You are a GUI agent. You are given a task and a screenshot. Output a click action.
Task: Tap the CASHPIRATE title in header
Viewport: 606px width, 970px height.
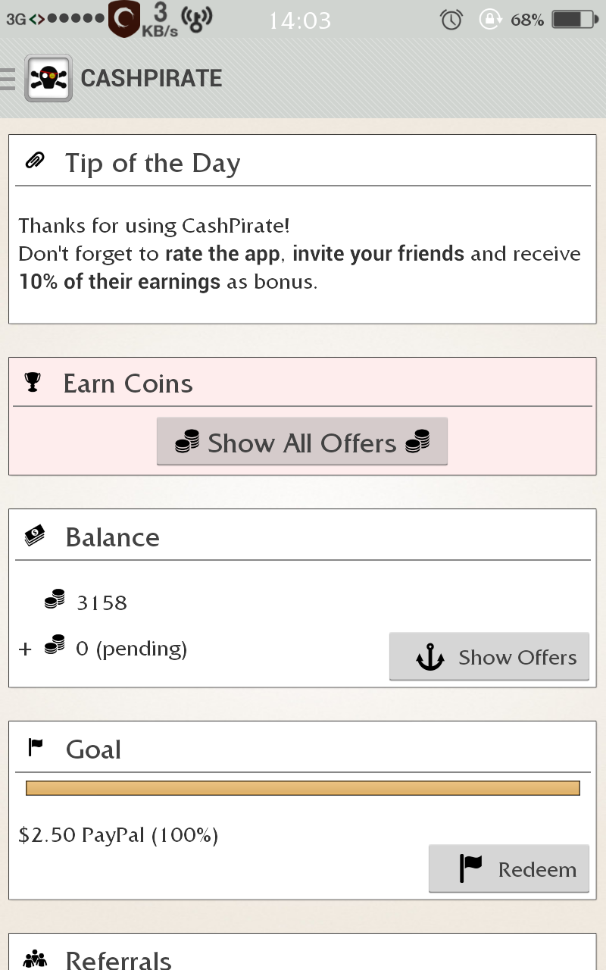151,78
